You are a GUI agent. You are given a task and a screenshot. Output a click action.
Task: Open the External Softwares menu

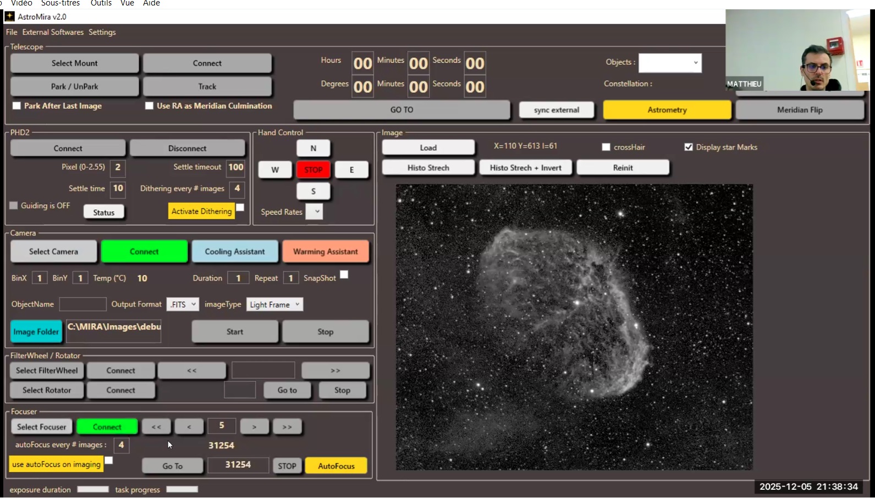[x=53, y=32]
